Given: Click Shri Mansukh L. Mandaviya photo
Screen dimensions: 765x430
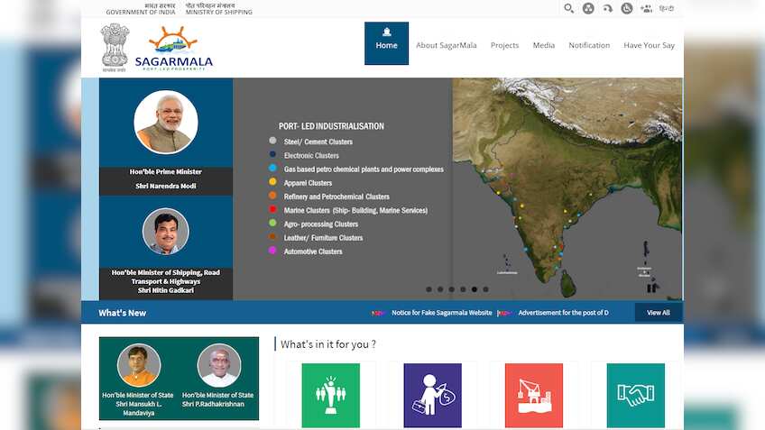Looking at the screenshot, I should click(139, 365).
